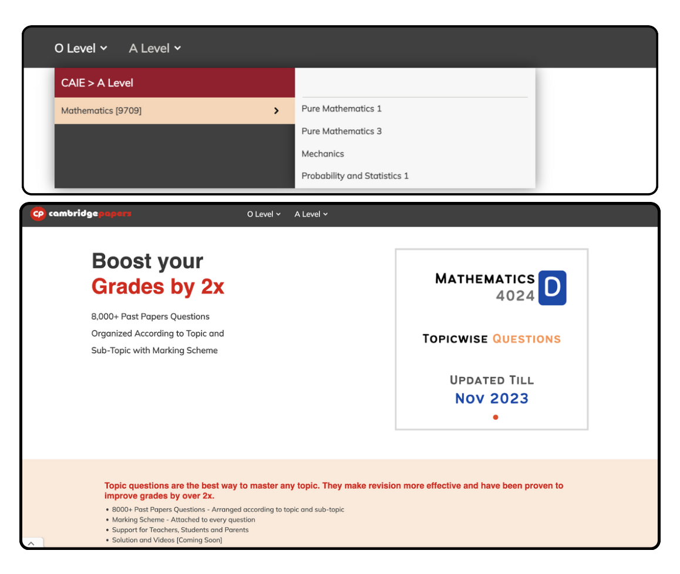
Task: Open Pure Mathematics 1 from the submenu
Action: pyautogui.click(x=341, y=109)
